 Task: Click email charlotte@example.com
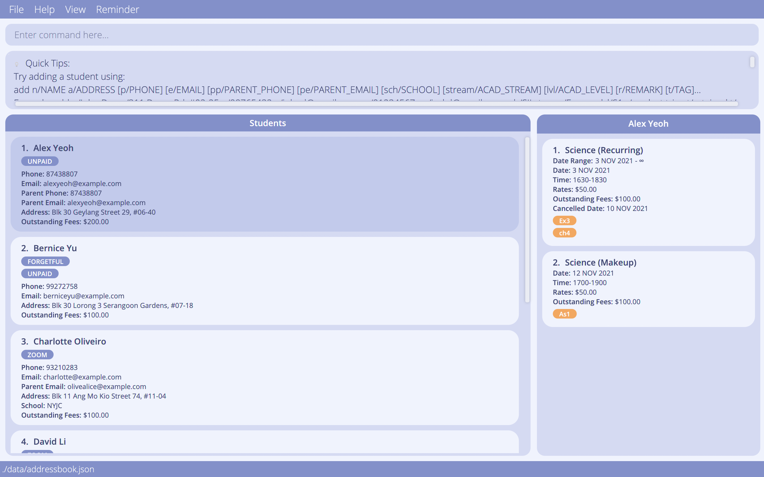pyautogui.click(x=83, y=377)
